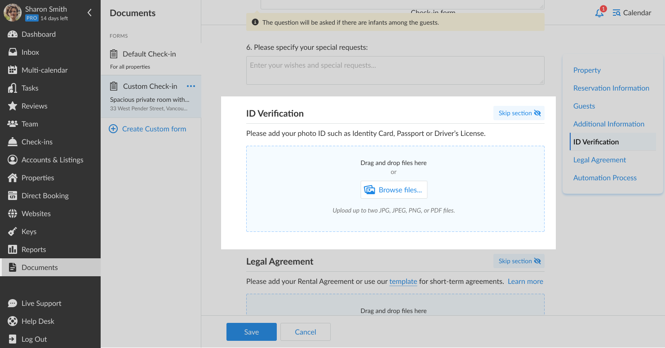Select the Default Check-in form
The width and height of the screenshot is (665, 348).
pos(149,54)
